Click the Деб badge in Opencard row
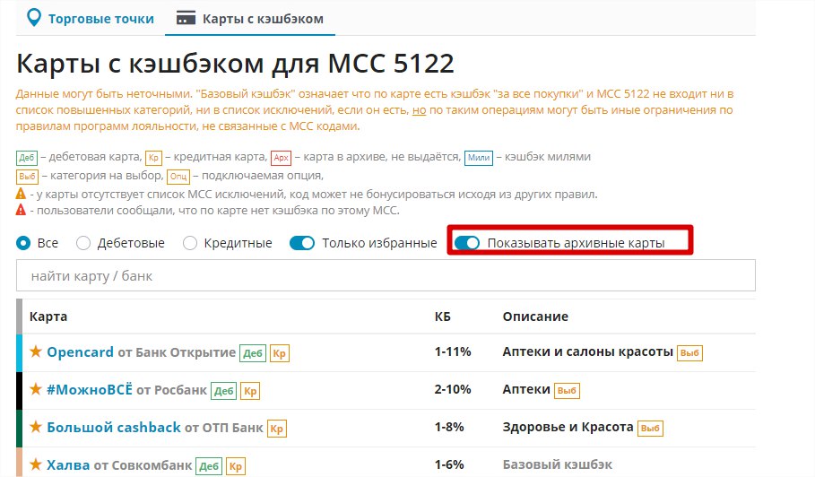The width and height of the screenshot is (815, 477). coord(253,353)
